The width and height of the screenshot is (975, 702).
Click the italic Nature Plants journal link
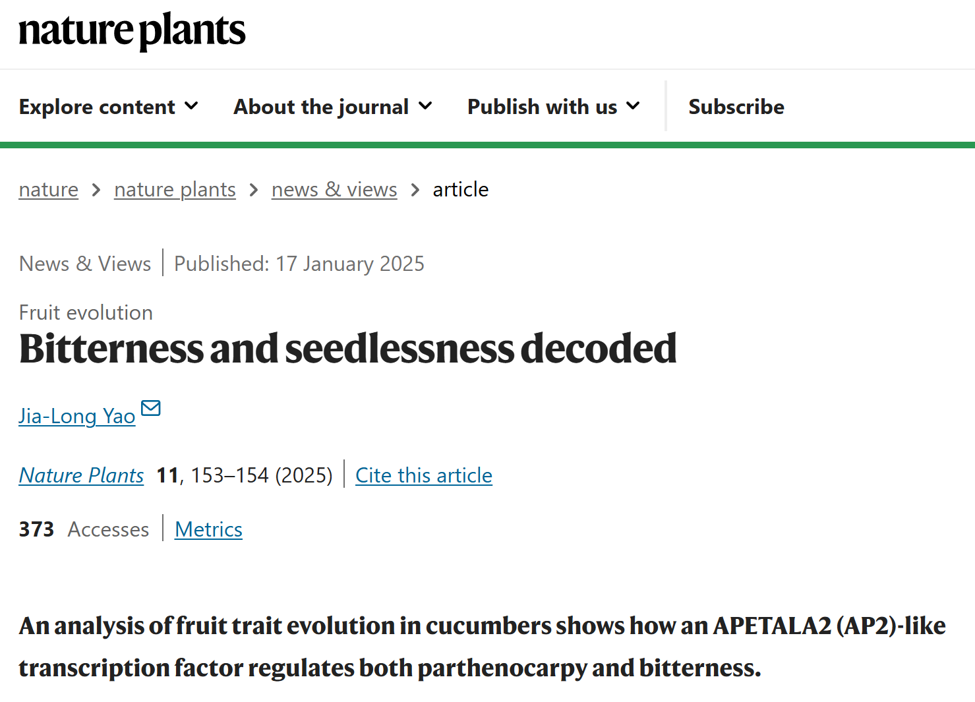pos(81,475)
